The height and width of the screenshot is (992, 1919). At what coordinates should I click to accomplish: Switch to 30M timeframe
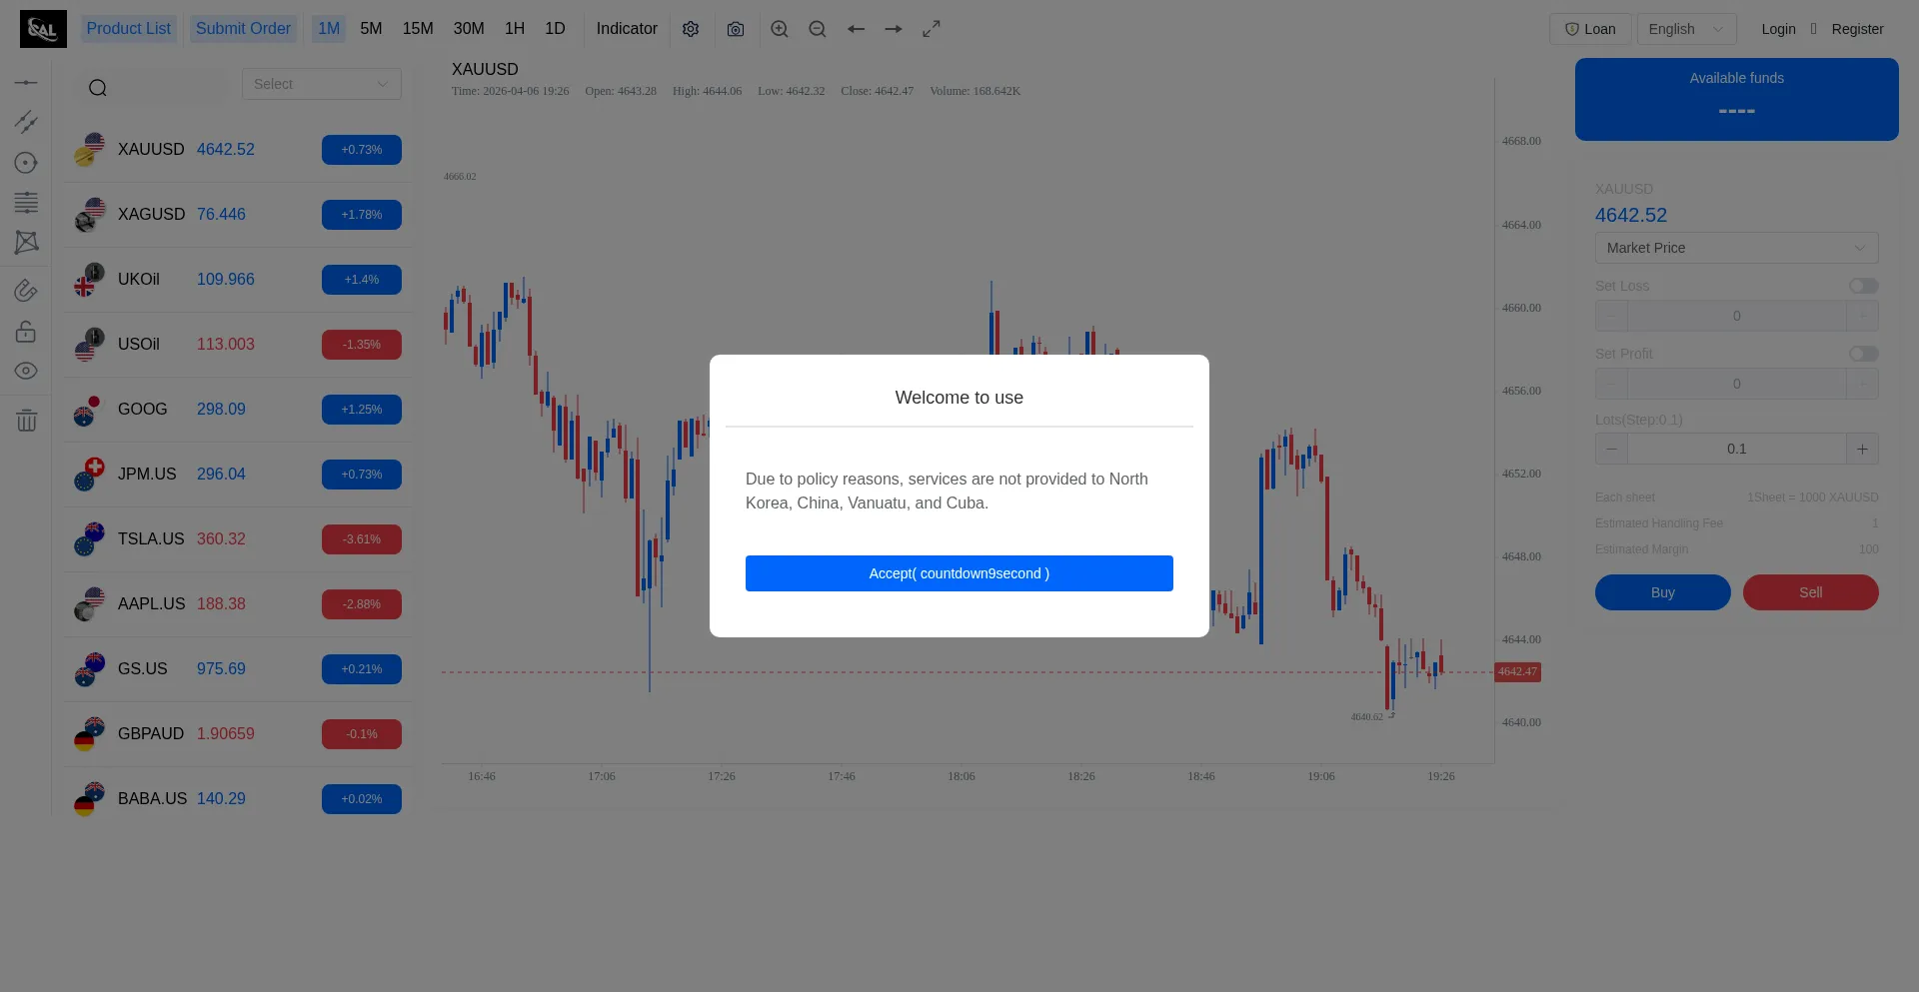[469, 29]
